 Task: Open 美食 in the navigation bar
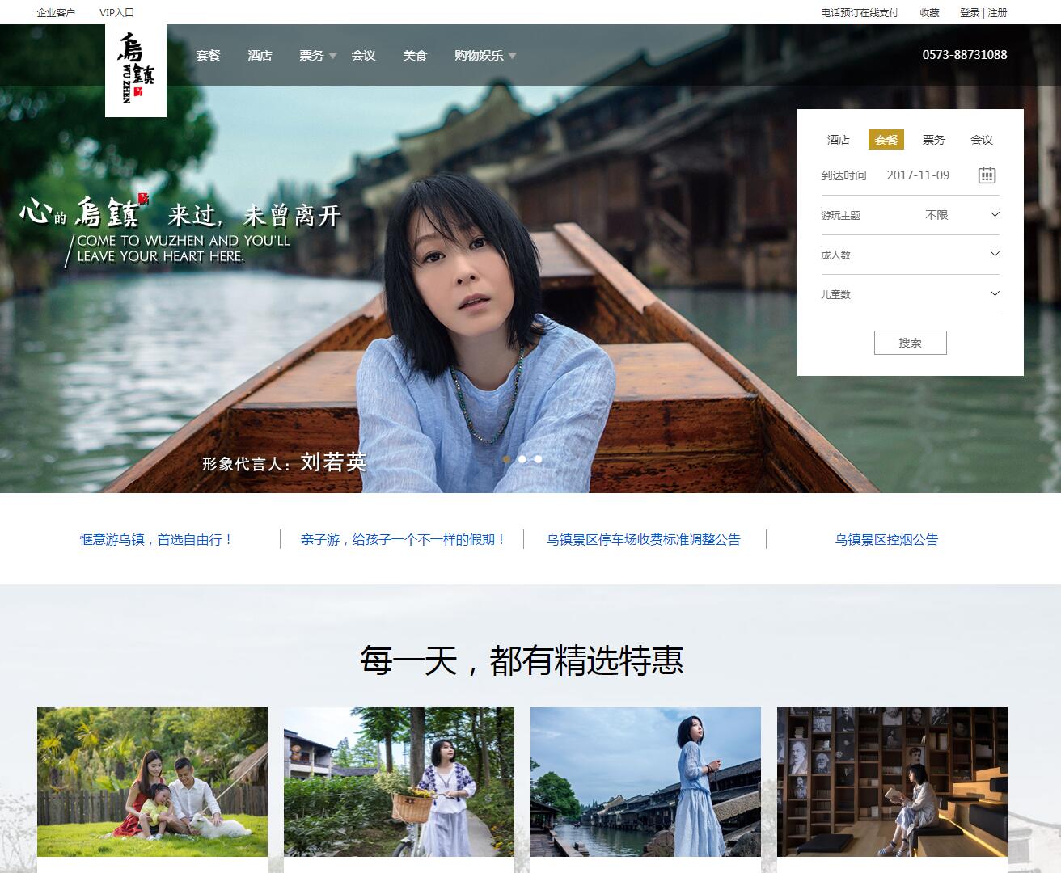pos(415,55)
